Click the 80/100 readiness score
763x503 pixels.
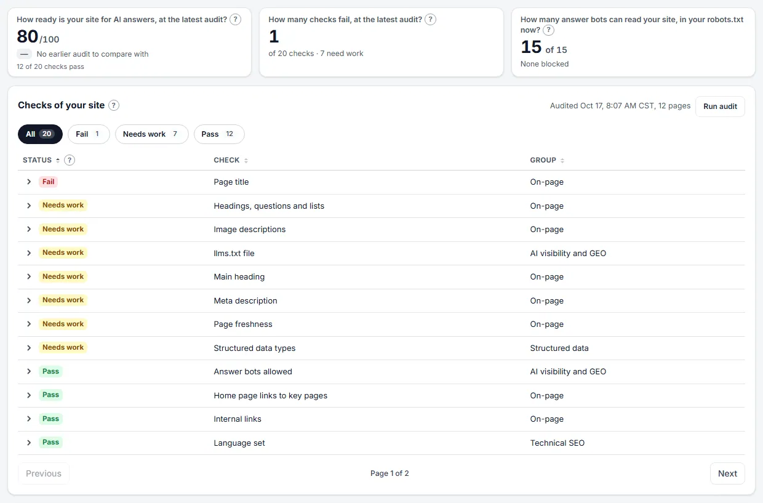pyautogui.click(x=38, y=38)
